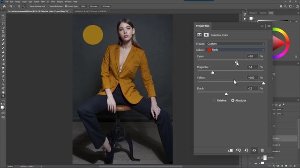
Task: Switch to the Navigator panel tab
Action: click(253, 13)
